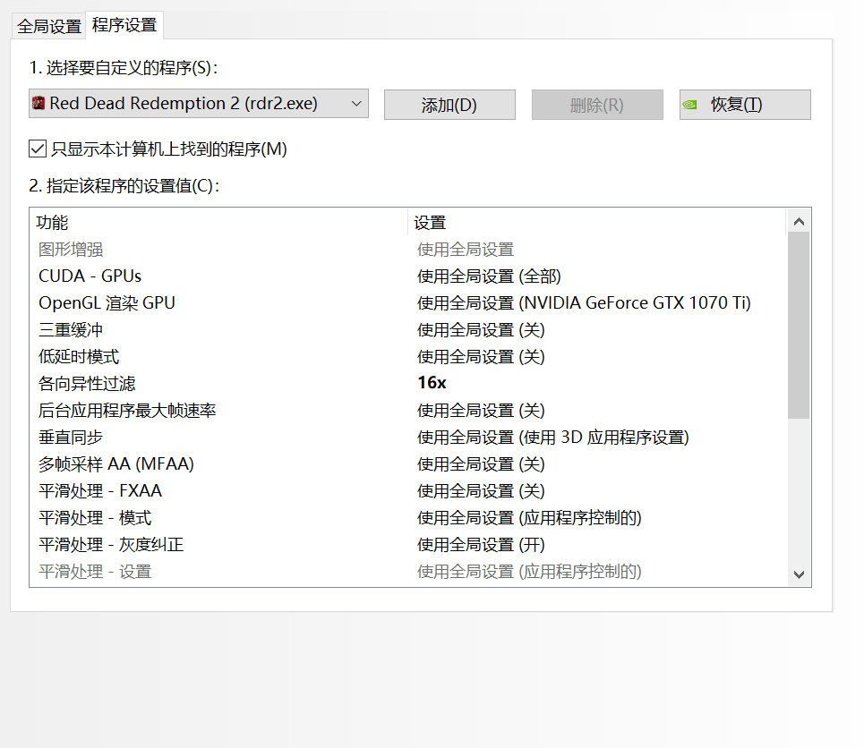Click the 应用程序控制的 value for 平滑处理 - 设置
Viewport: 864px width, 748px height.
pyautogui.click(x=529, y=572)
